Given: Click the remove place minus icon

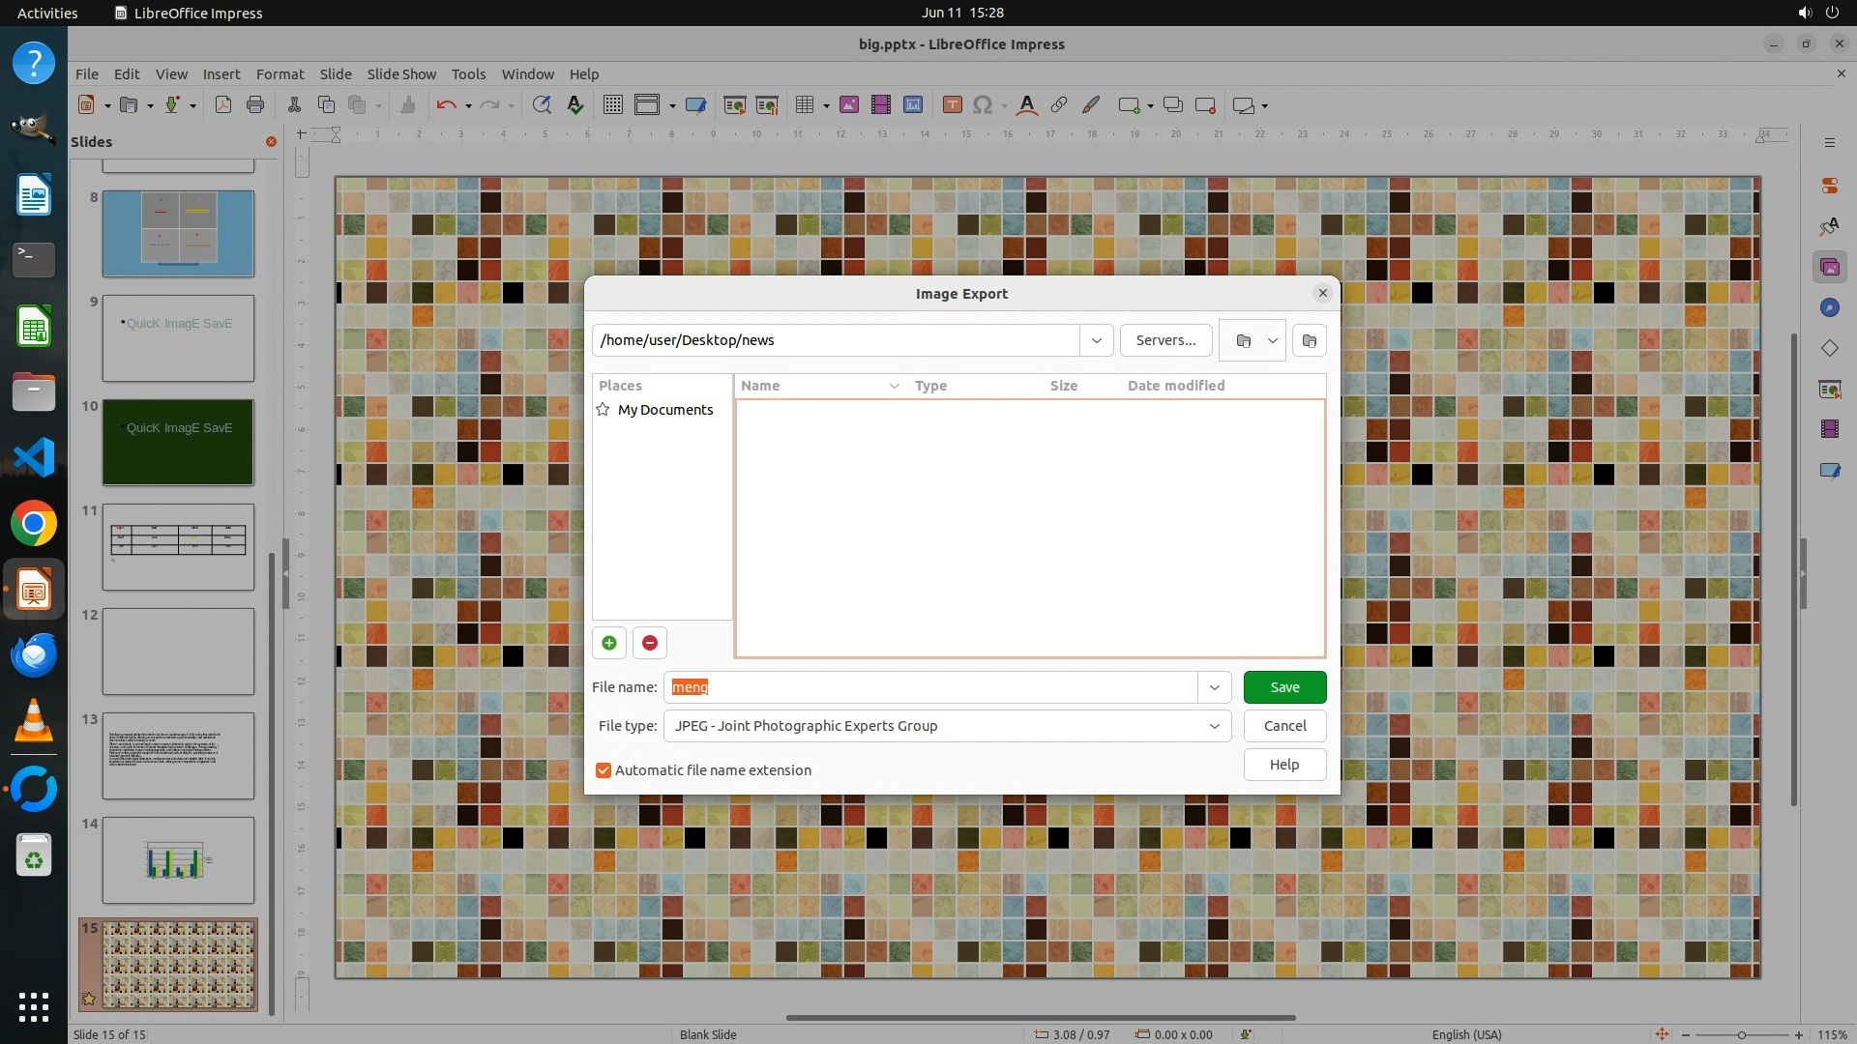Looking at the screenshot, I should pos(650,643).
